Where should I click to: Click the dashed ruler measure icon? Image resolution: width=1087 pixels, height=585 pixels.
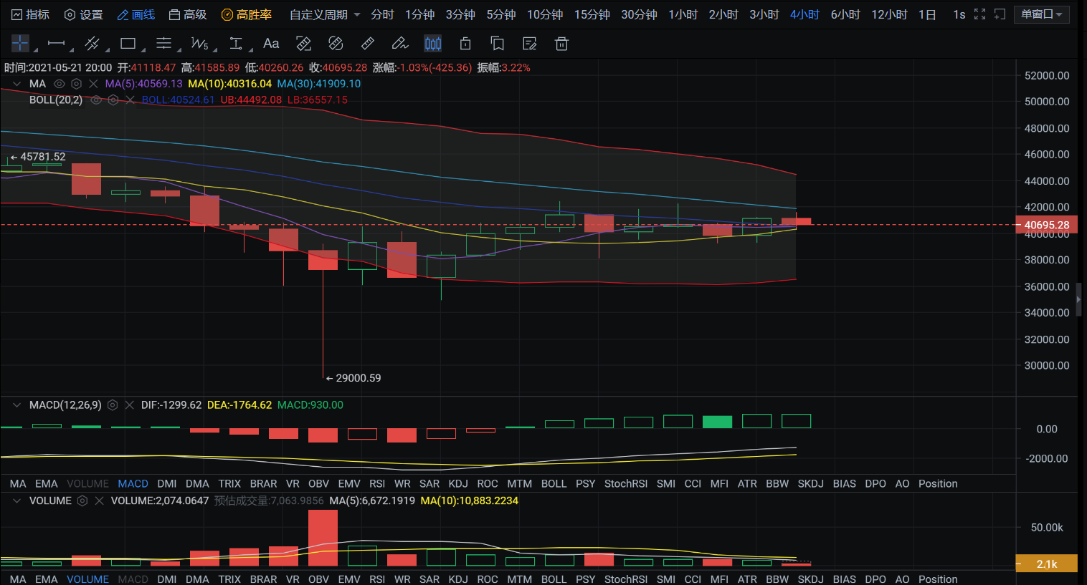tap(303, 44)
